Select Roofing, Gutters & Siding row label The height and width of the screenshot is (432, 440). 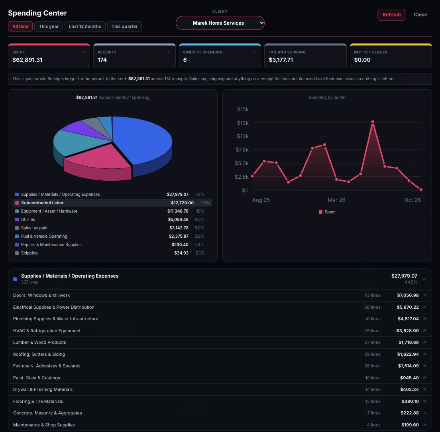(x=39, y=355)
